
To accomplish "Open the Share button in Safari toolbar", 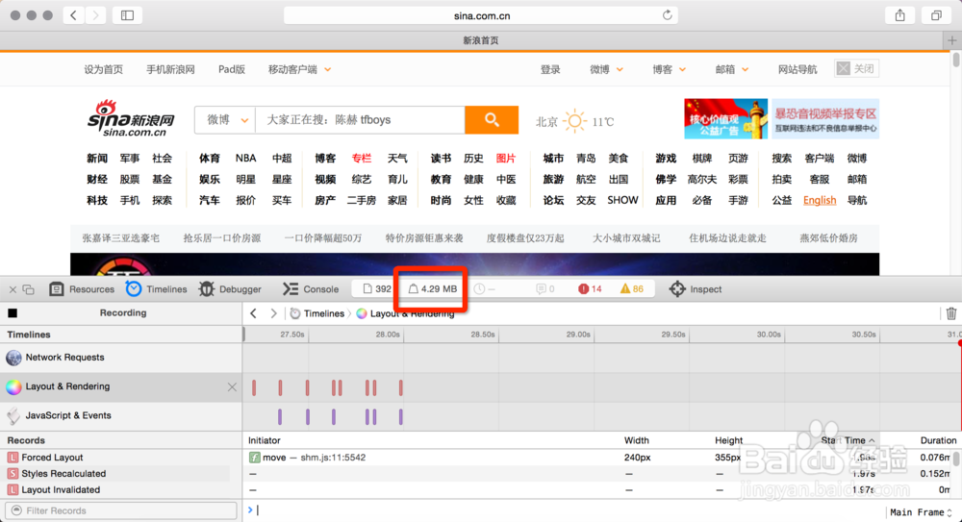I will click(x=900, y=15).
